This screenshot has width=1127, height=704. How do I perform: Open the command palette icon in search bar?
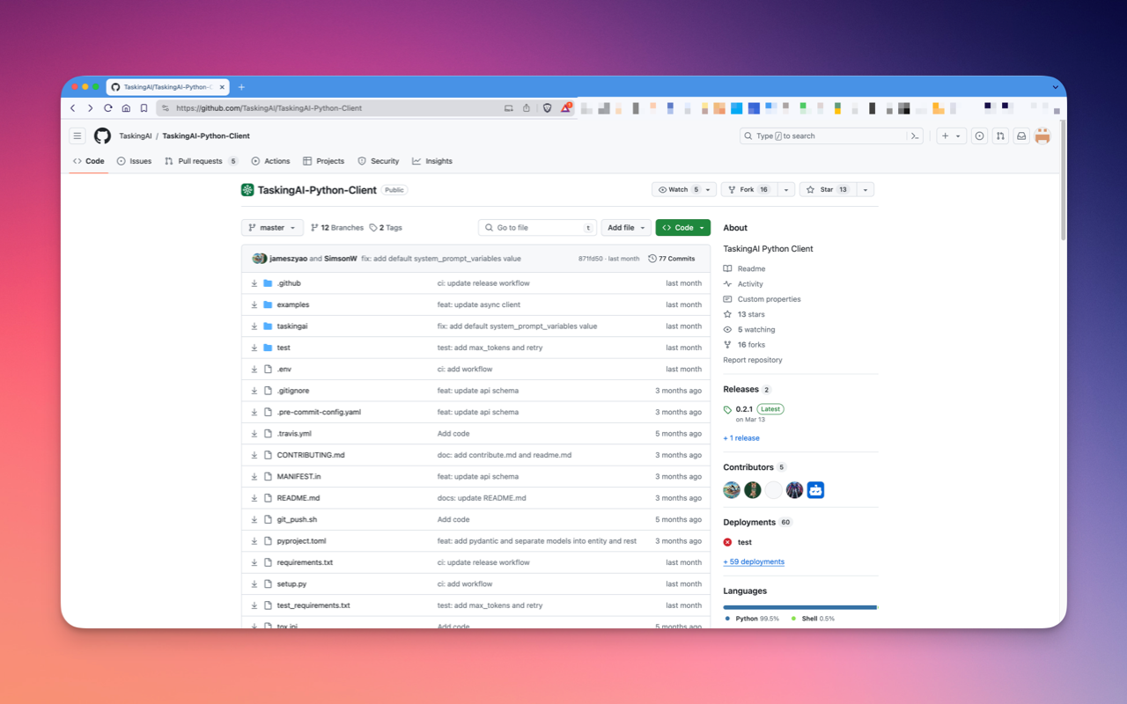pyautogui.click(x=915, y=136)
